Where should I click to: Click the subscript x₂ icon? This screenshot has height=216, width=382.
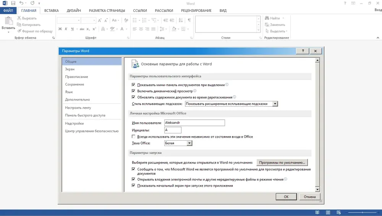tap(88, 29)
